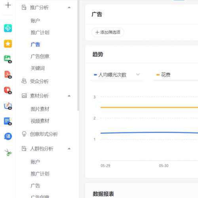Viewport: 198px width, 198px height.
Task: Open the blue document list app icon
Action: click(8, 121)
